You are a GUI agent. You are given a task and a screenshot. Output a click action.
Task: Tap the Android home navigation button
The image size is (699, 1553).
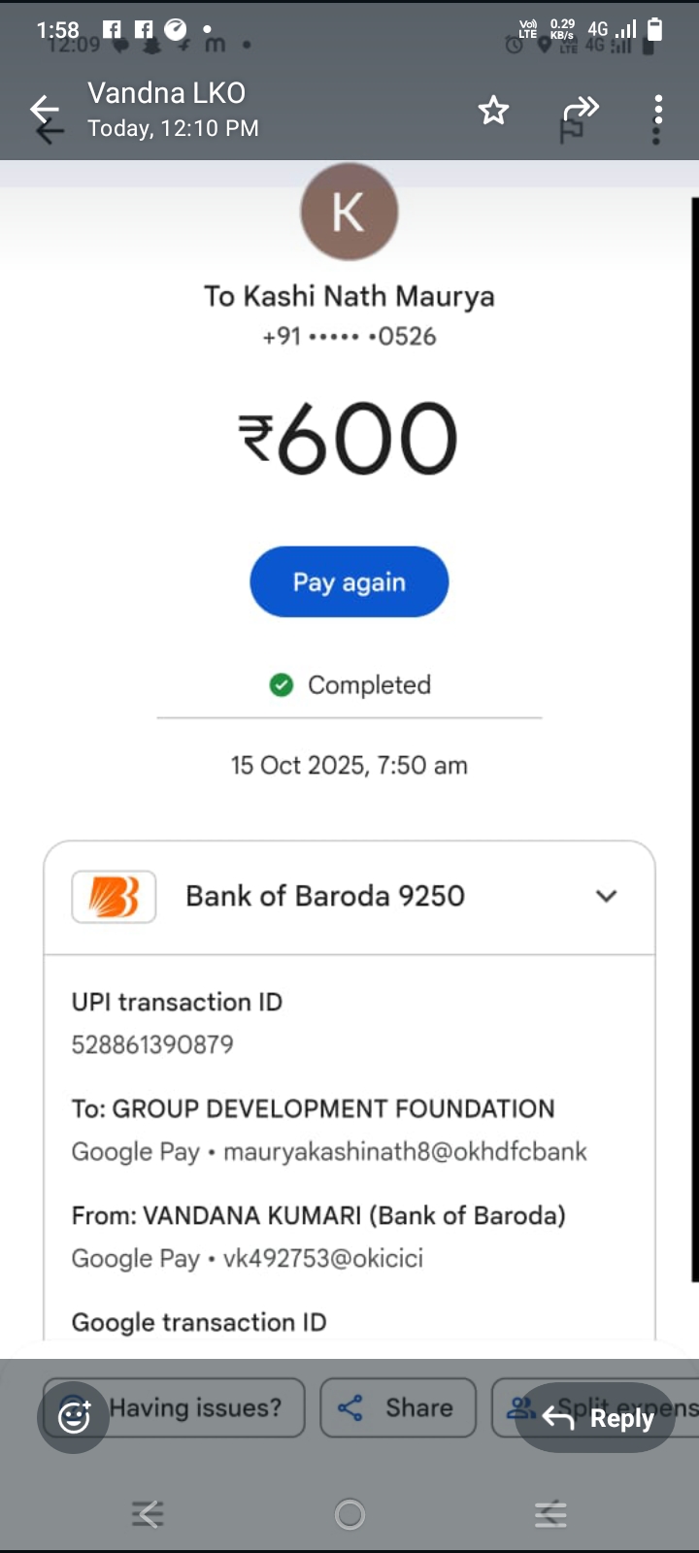click(x=349, y=1514)
